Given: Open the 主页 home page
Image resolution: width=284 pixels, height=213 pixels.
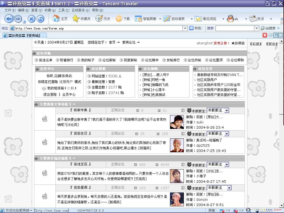Looking at the screenshot, I should point(60,19).
